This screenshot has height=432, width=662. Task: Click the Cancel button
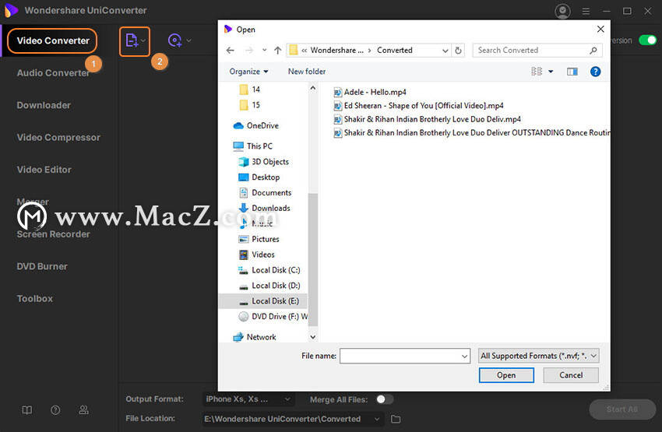pyautogui.click(x=571, y=375)
